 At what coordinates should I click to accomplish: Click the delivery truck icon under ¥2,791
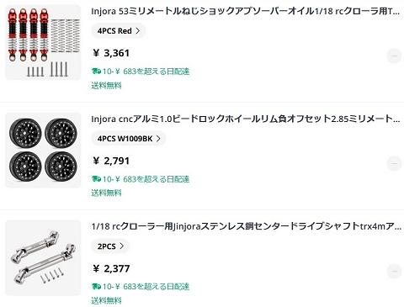[x=96, y=179]
